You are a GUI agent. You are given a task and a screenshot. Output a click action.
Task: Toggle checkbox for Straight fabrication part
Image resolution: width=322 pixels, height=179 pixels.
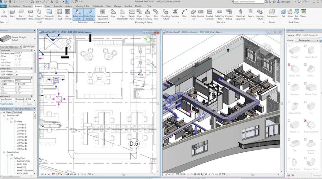point(289,46)
